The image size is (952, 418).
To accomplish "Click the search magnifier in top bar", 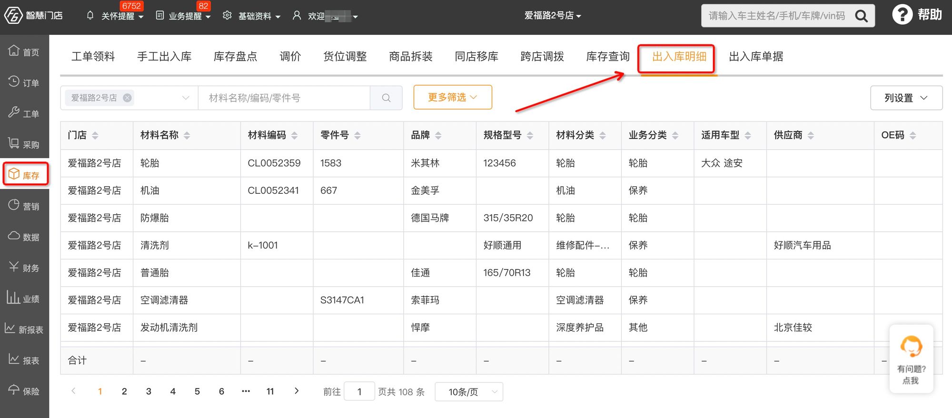I will tap(861, 16).
